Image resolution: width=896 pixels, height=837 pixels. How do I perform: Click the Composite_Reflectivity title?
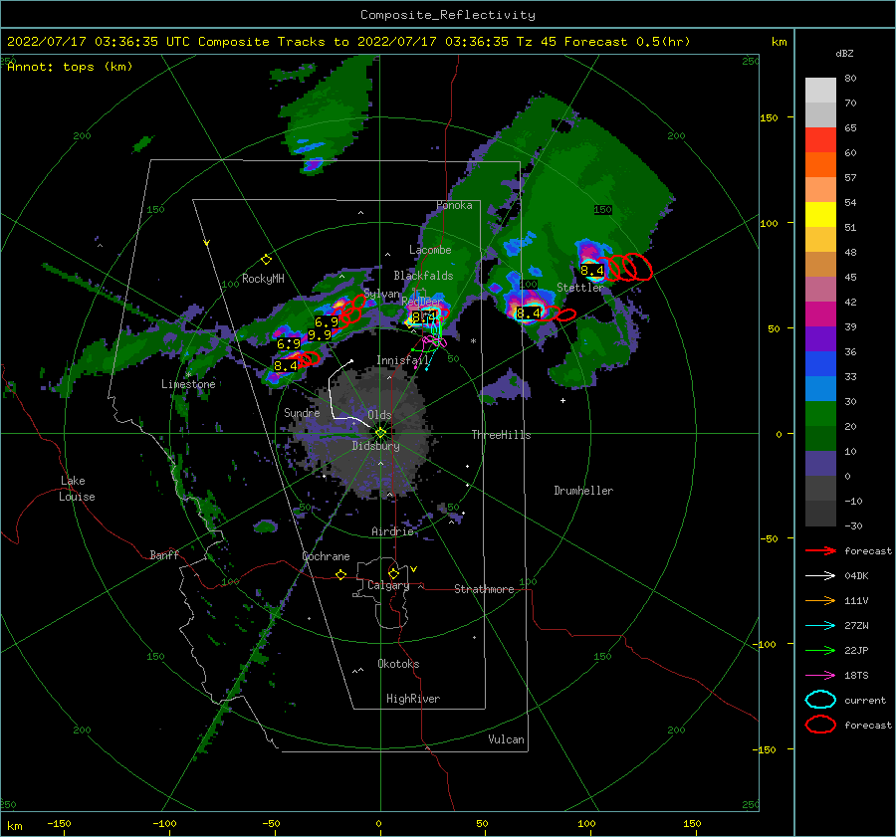[x=448, y=15]
